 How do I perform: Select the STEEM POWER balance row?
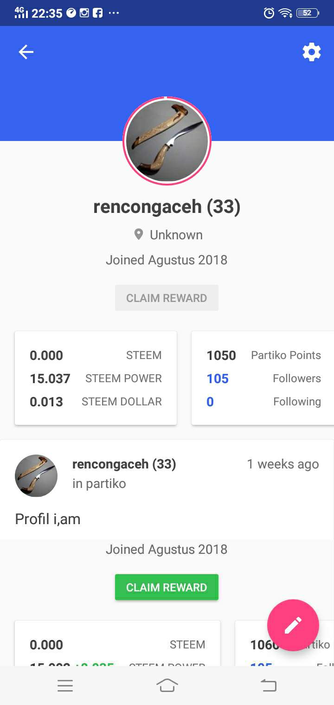[96, 378]
